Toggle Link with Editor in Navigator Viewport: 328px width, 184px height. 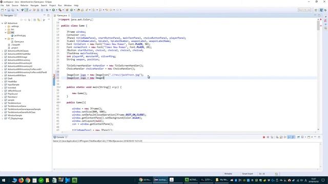tap(39, 20)
